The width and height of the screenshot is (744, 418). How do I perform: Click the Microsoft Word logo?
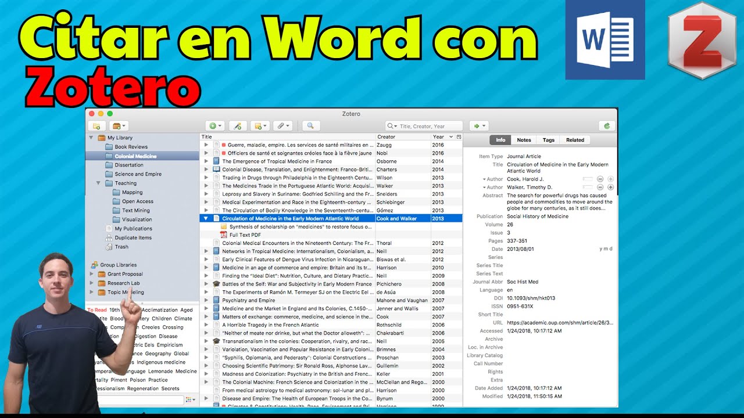click(x=605, y=39)
